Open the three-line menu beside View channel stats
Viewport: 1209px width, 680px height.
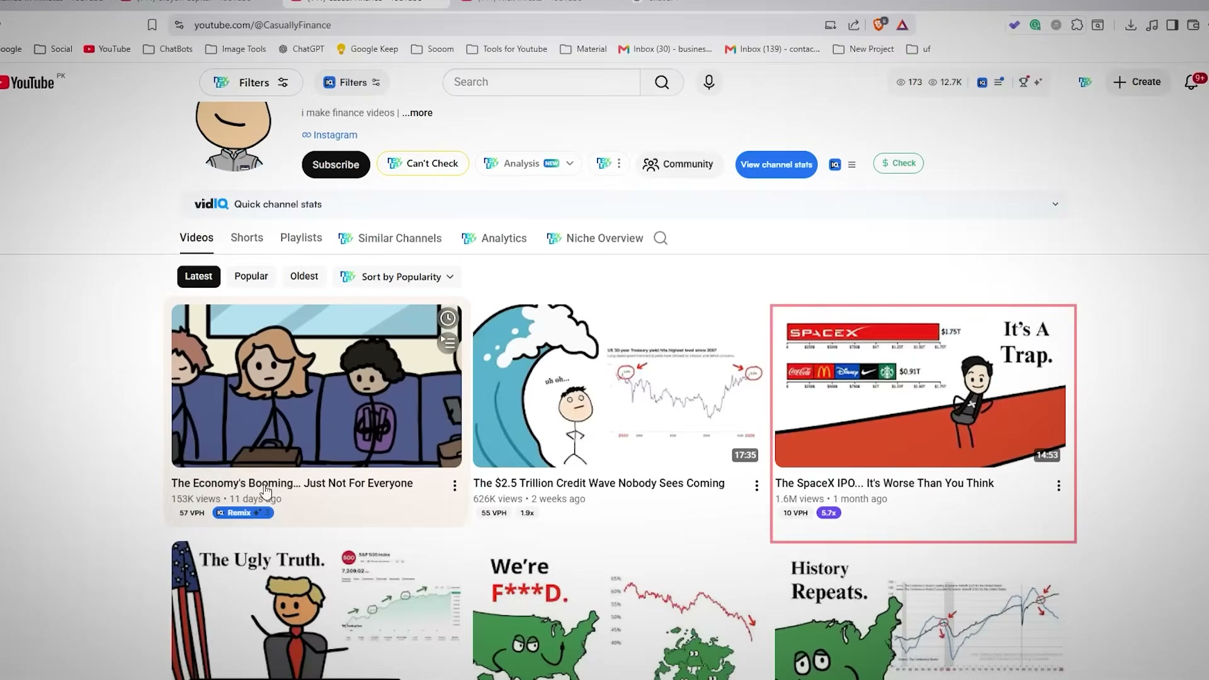coord(852,165)
